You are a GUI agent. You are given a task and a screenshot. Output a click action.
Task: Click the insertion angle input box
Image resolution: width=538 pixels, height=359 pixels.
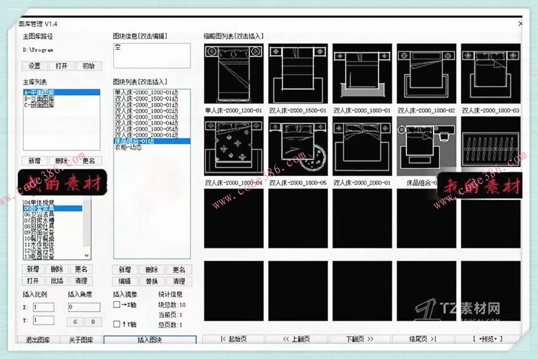(83, 306)
